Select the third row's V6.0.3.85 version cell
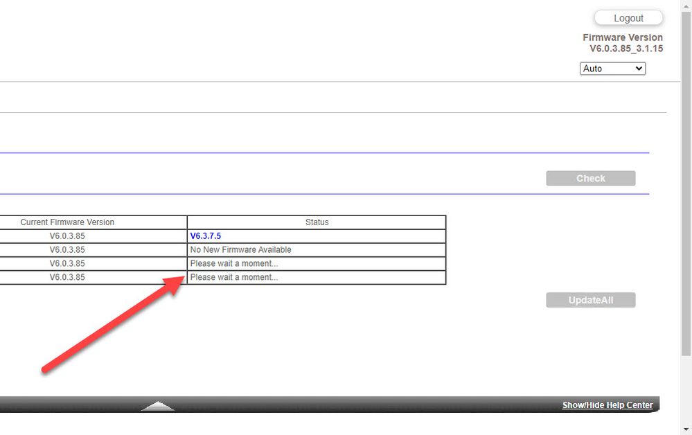692x435 pixels. click(67, 263)
